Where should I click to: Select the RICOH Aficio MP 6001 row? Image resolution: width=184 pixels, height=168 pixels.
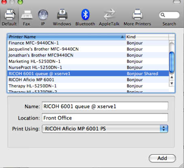[88, 80]
